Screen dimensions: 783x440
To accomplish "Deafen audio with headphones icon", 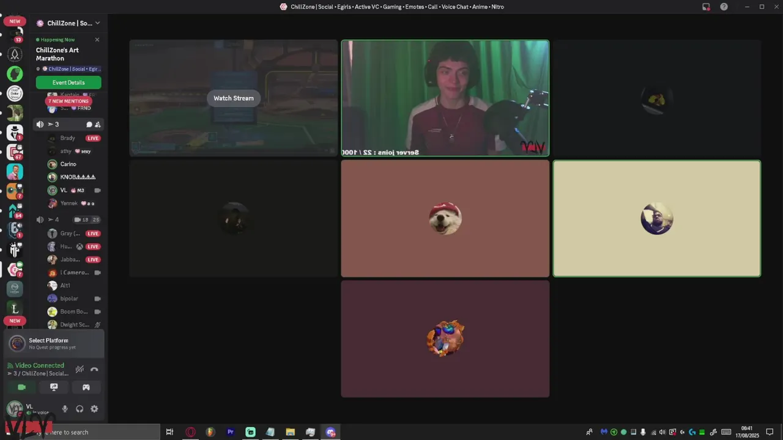I will [x=80, y=409].
